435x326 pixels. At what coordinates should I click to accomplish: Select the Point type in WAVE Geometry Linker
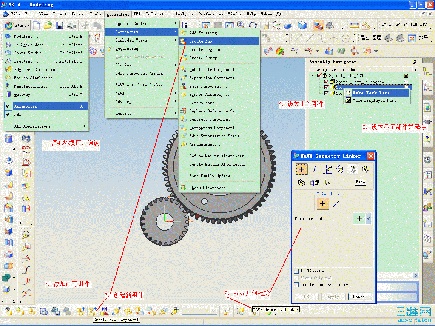pyautogui.click(x=302, y=169)
